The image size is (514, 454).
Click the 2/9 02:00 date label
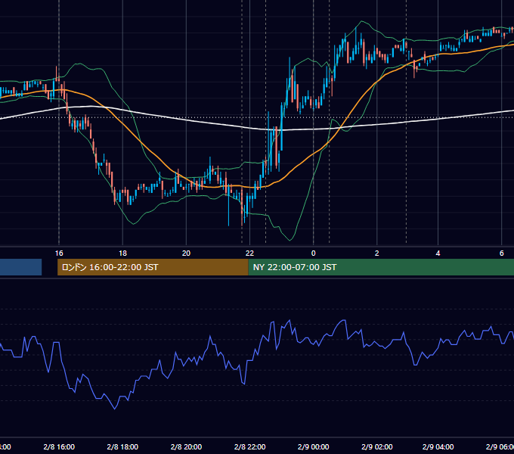[377, 446]
